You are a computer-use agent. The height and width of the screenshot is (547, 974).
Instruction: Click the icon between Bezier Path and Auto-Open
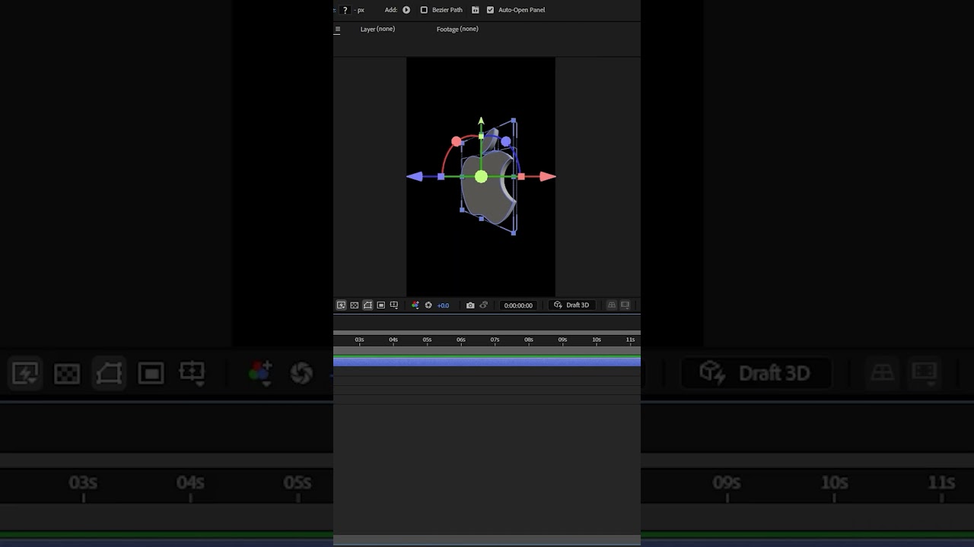coord(476,10)
